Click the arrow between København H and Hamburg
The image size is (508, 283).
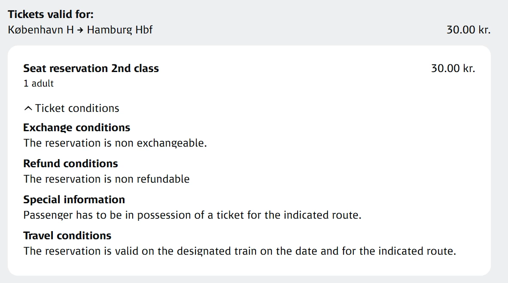point(80,30)
